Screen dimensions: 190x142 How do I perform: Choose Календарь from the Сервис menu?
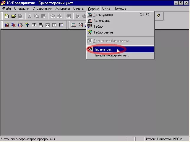tap(120, 21)
